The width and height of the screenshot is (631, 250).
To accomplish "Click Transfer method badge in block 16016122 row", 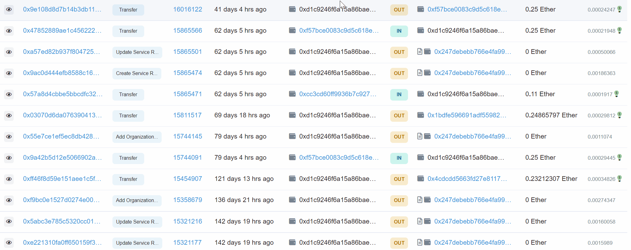I will (x=128, y=10).
